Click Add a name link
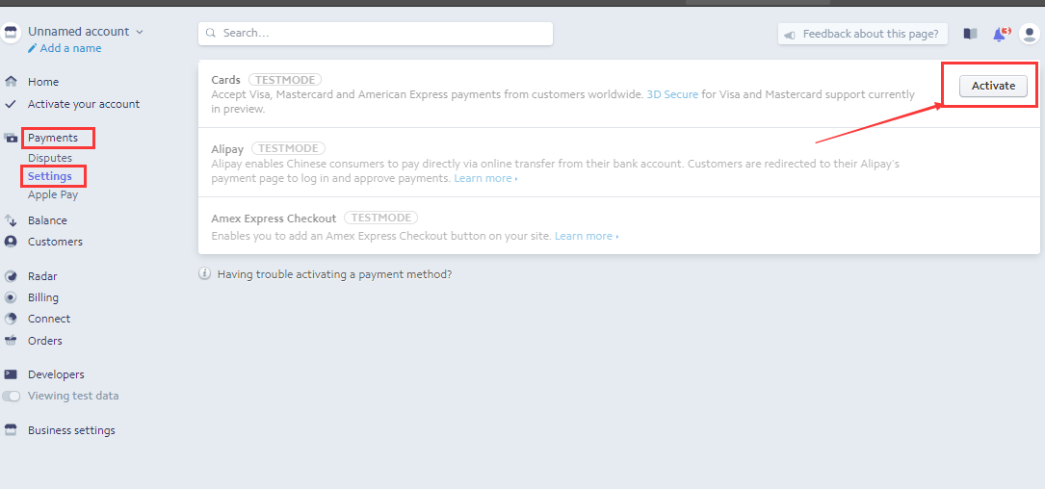This screenshot has height=489, width=1045. click(x=70, y=48)
